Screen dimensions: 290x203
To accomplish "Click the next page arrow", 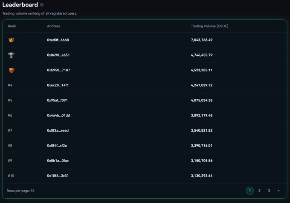I will tap(278, 191).
